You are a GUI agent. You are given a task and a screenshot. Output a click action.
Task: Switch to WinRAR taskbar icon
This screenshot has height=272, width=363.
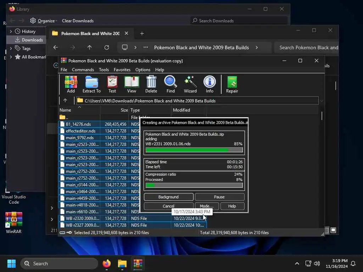138,263
